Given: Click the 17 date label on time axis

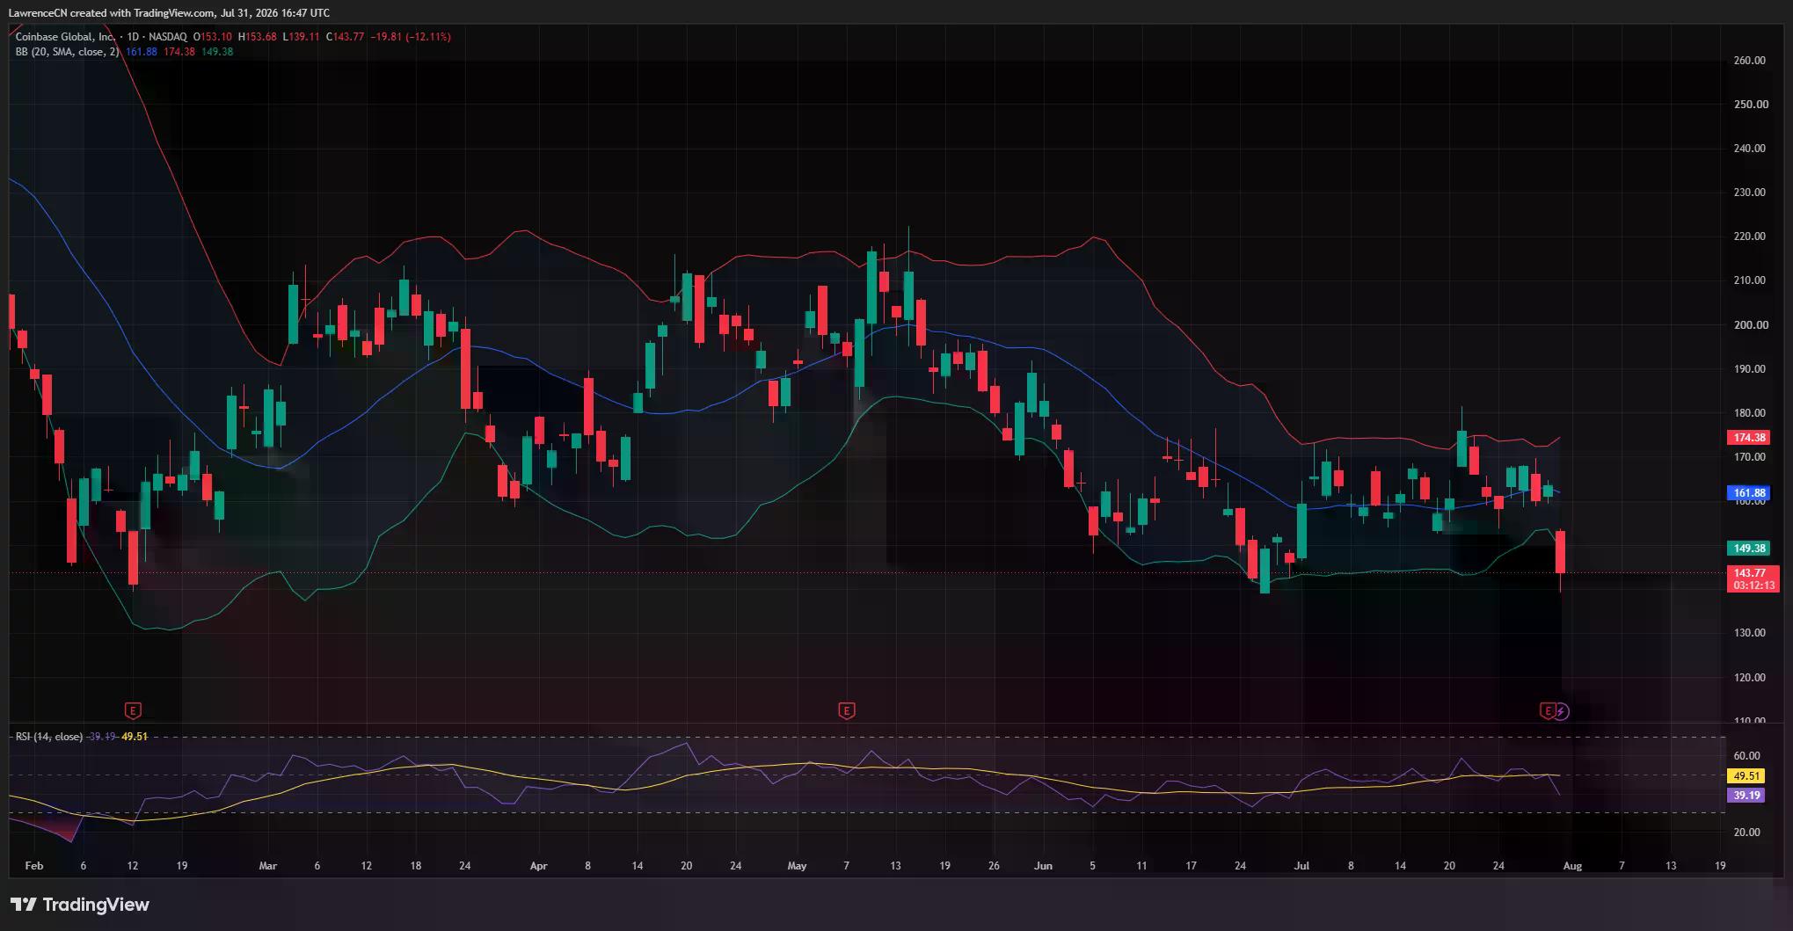Looking at the screenshot, I should (1191, 866).
